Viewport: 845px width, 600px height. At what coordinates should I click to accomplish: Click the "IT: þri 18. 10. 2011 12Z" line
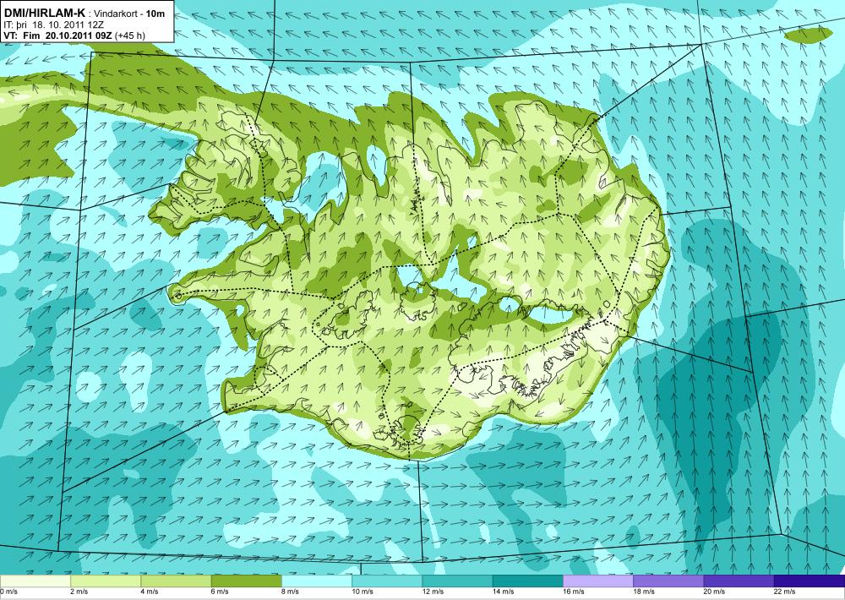53,25
